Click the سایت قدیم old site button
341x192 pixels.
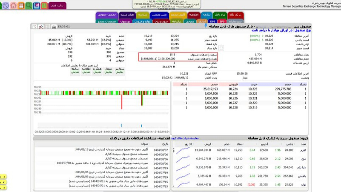(x=57, y=5)
